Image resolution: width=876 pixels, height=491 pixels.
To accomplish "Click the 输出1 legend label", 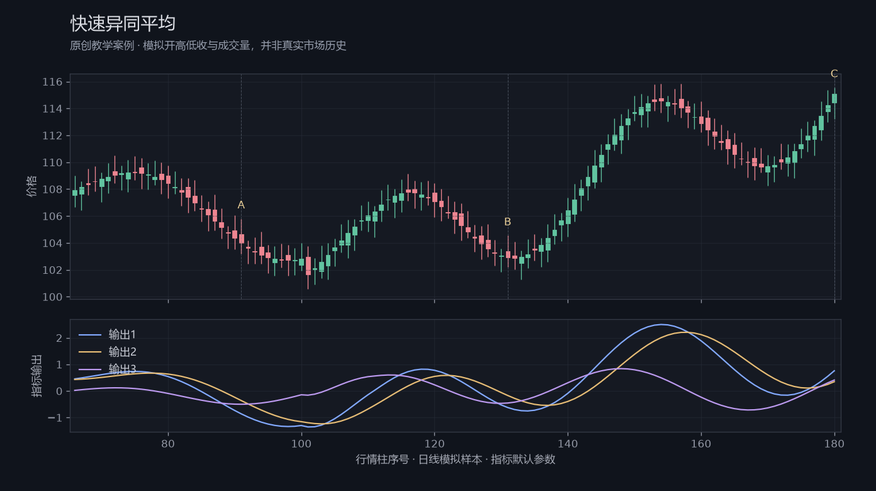I will point(122,334).
